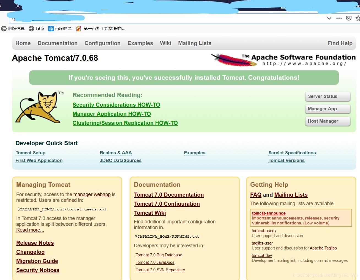This screenshot has width=360, height=280.
Task: Open the tomcat-dev mailing list link
Action: pos(262,256)
